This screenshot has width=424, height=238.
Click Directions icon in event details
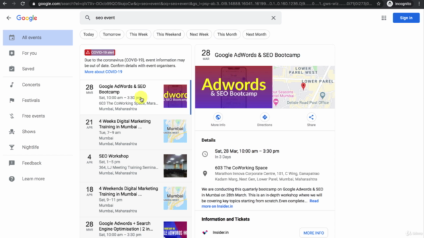[x=264, y=117]
